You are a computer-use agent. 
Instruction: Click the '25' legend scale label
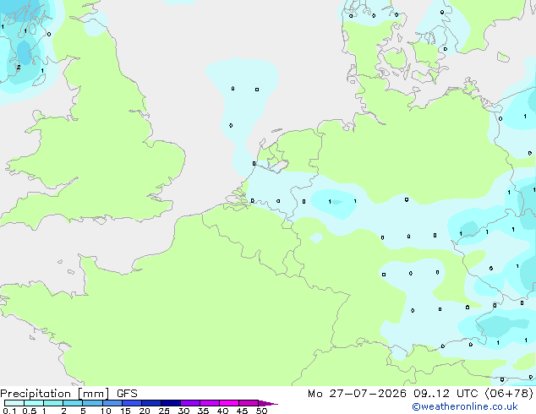[x=164, y=411]
